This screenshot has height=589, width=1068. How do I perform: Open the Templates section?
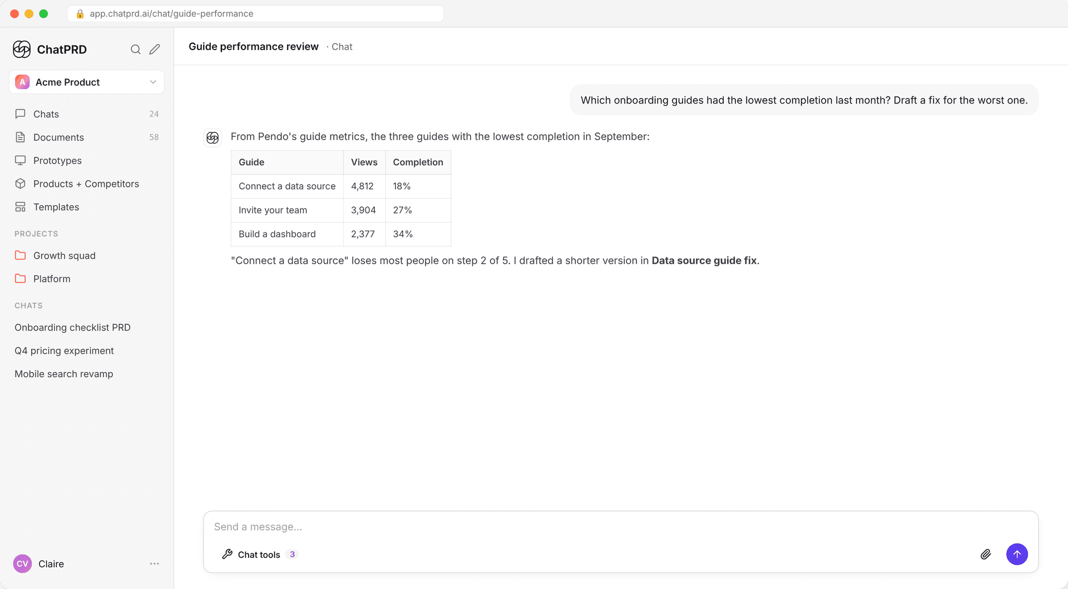pyautogui.click(x=87, y=207)
